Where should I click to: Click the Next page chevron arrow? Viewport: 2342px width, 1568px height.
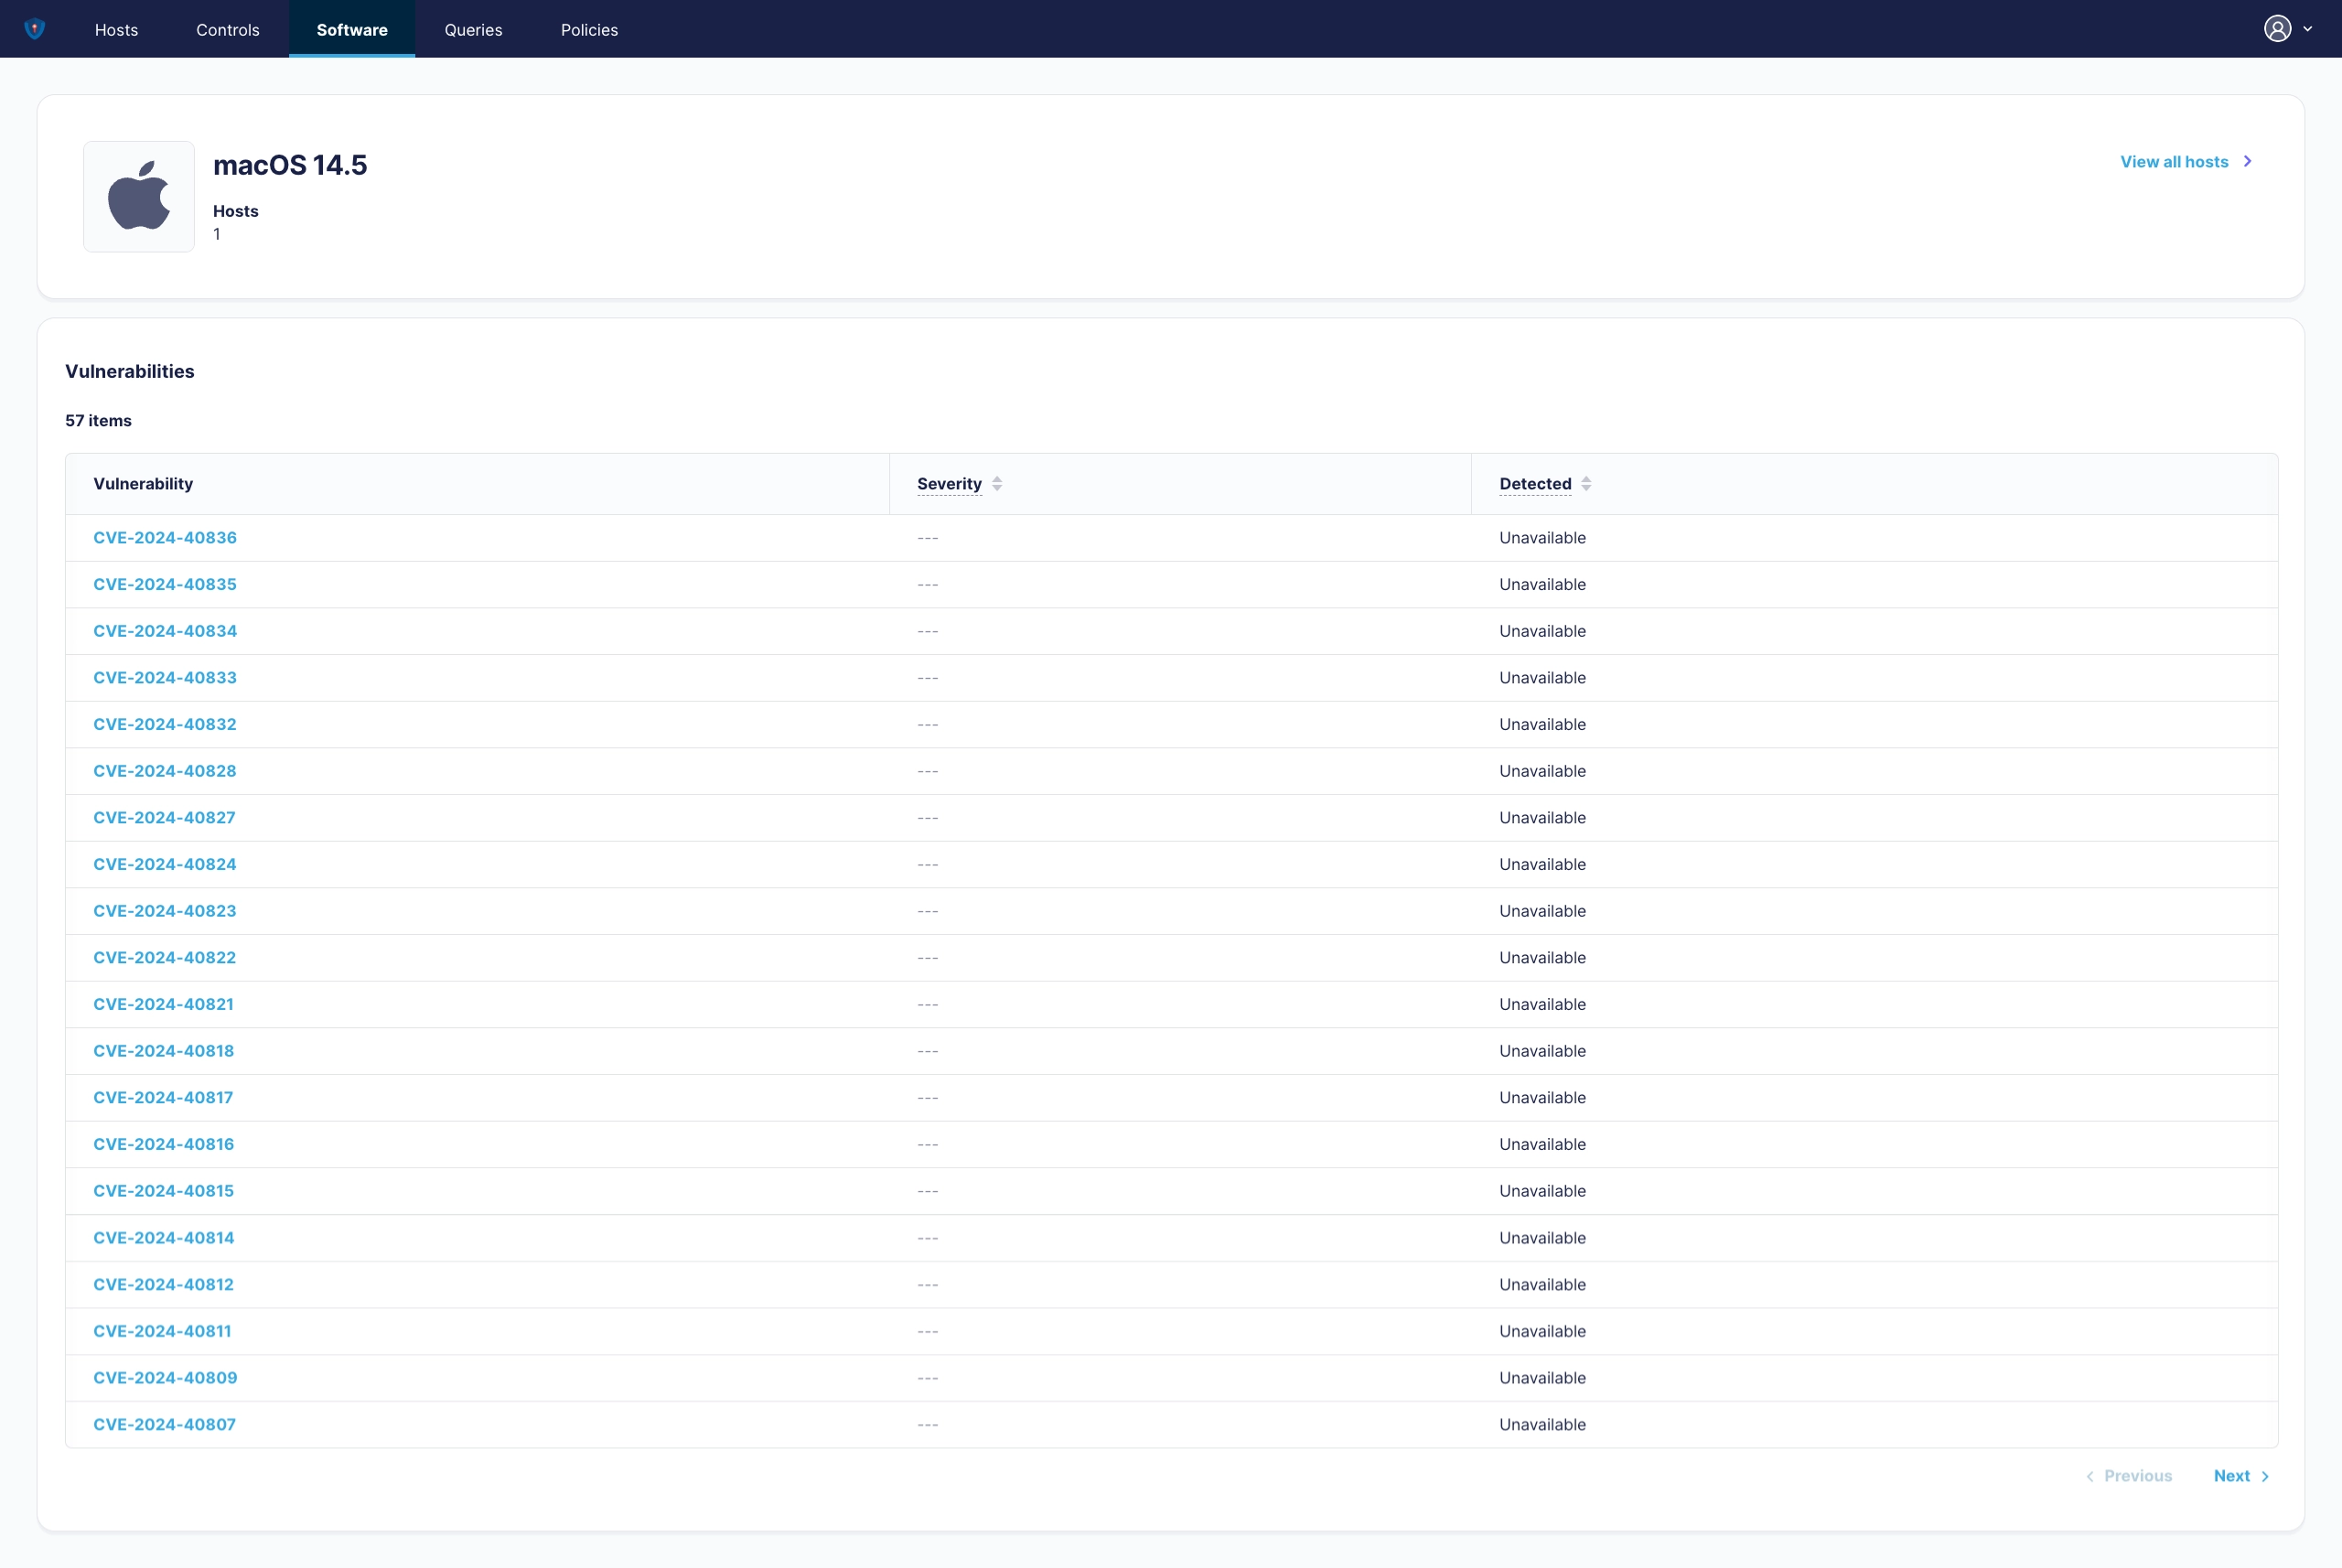[x=2265, y=1476]
